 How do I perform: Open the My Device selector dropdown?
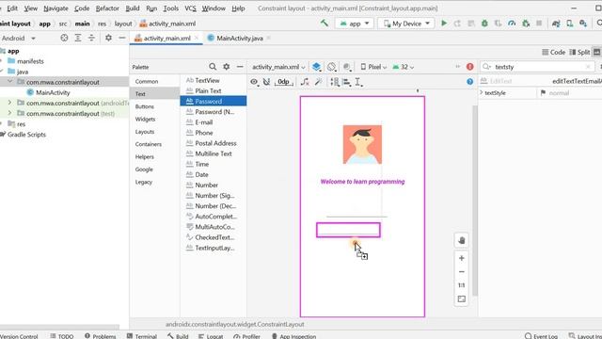405,24
